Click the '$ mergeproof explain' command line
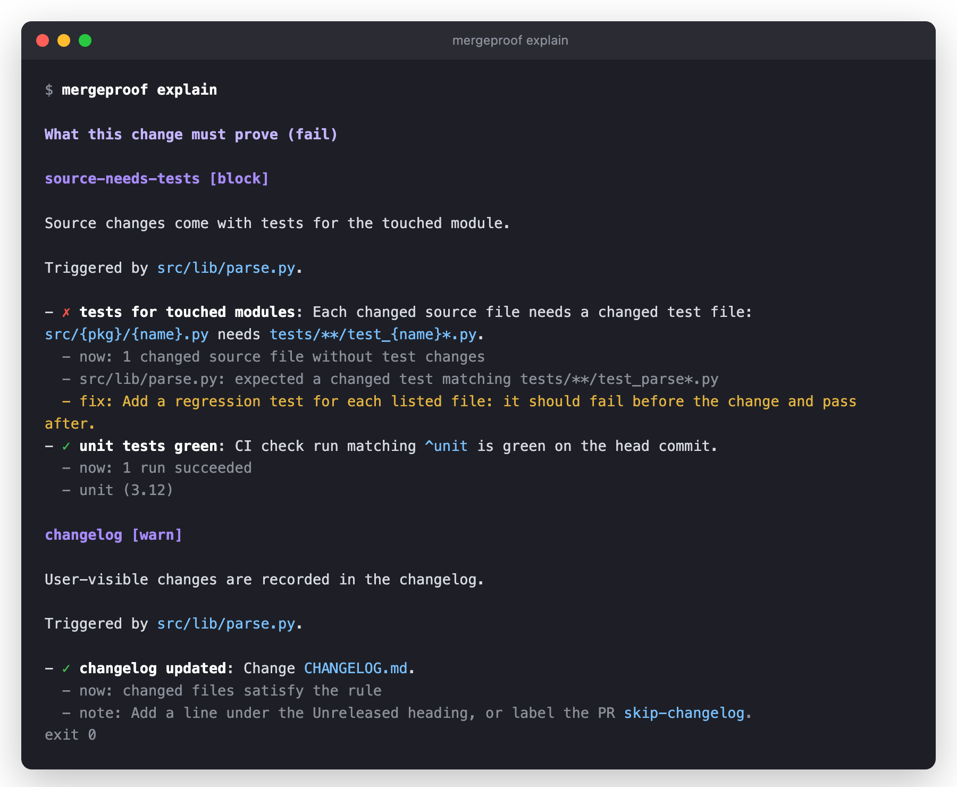Image resolution: width=957 pixels, height=787 pixels. pyautogui.click(x=131, y=90)
